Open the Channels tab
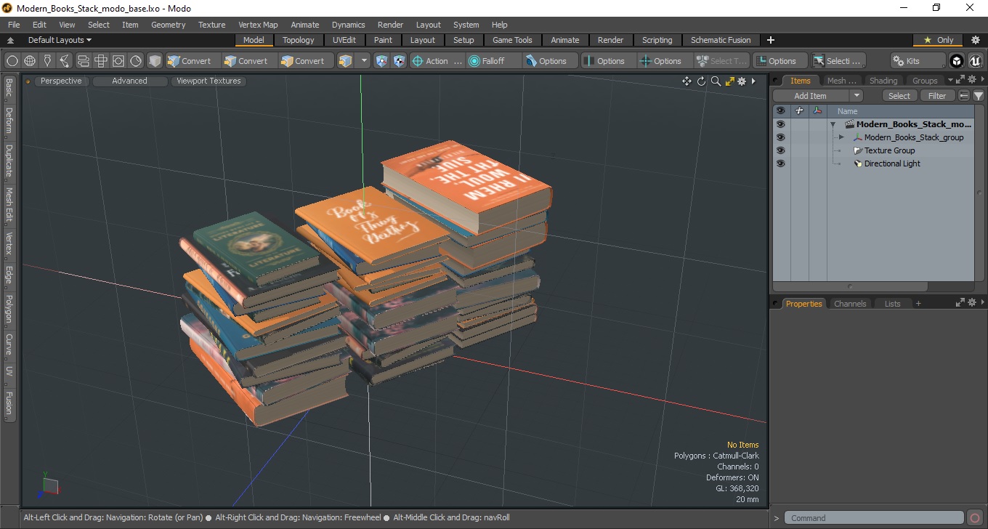Viewport: 988px width, 529px height. coord(849,304)
